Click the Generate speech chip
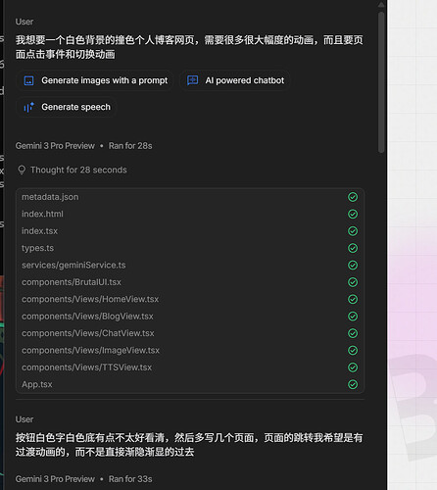437x490 pixels. [x=67, y=107]
